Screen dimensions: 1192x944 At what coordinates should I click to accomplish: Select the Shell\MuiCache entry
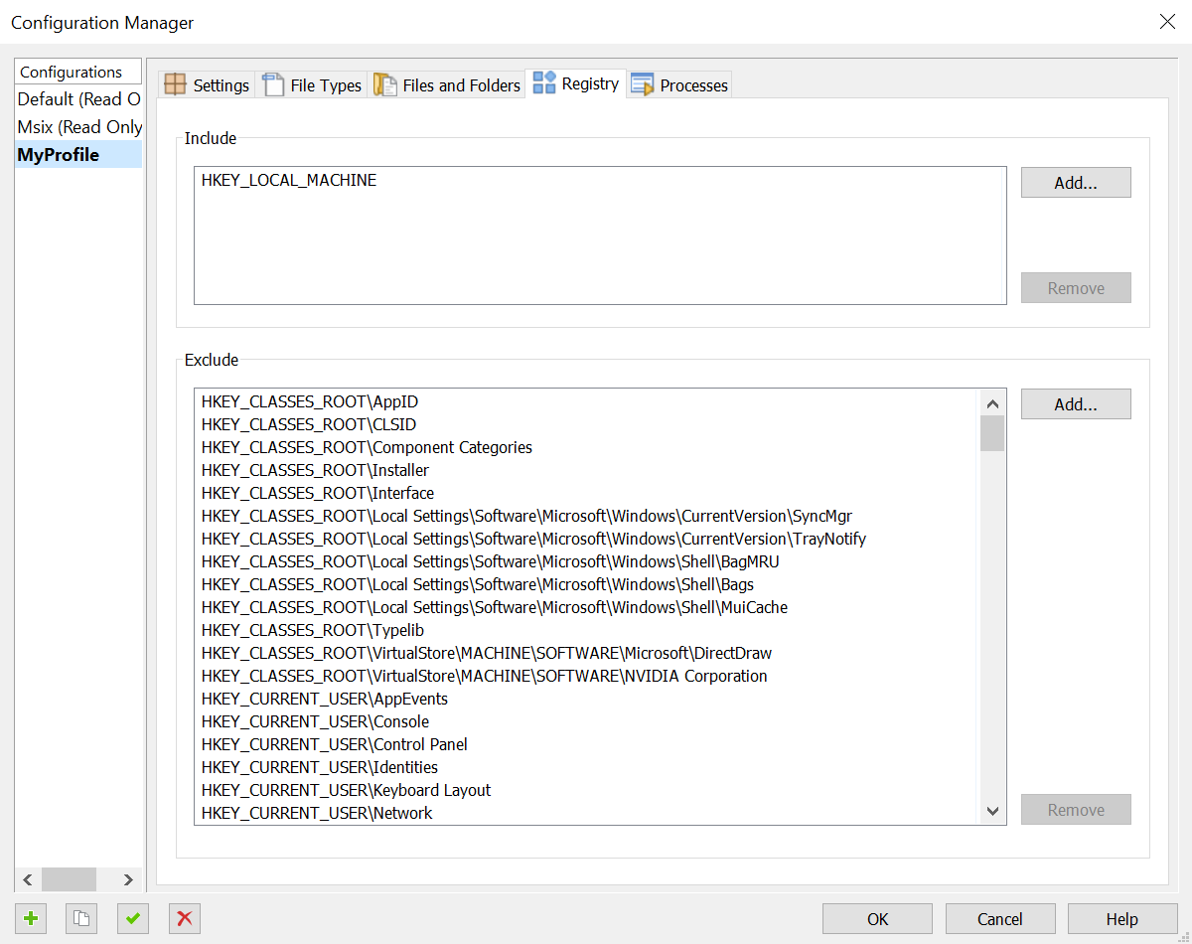point(495,608)
